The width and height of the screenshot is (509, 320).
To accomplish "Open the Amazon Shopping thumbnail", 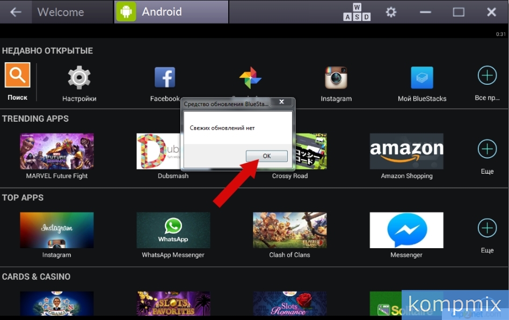I will click(406, 151).
